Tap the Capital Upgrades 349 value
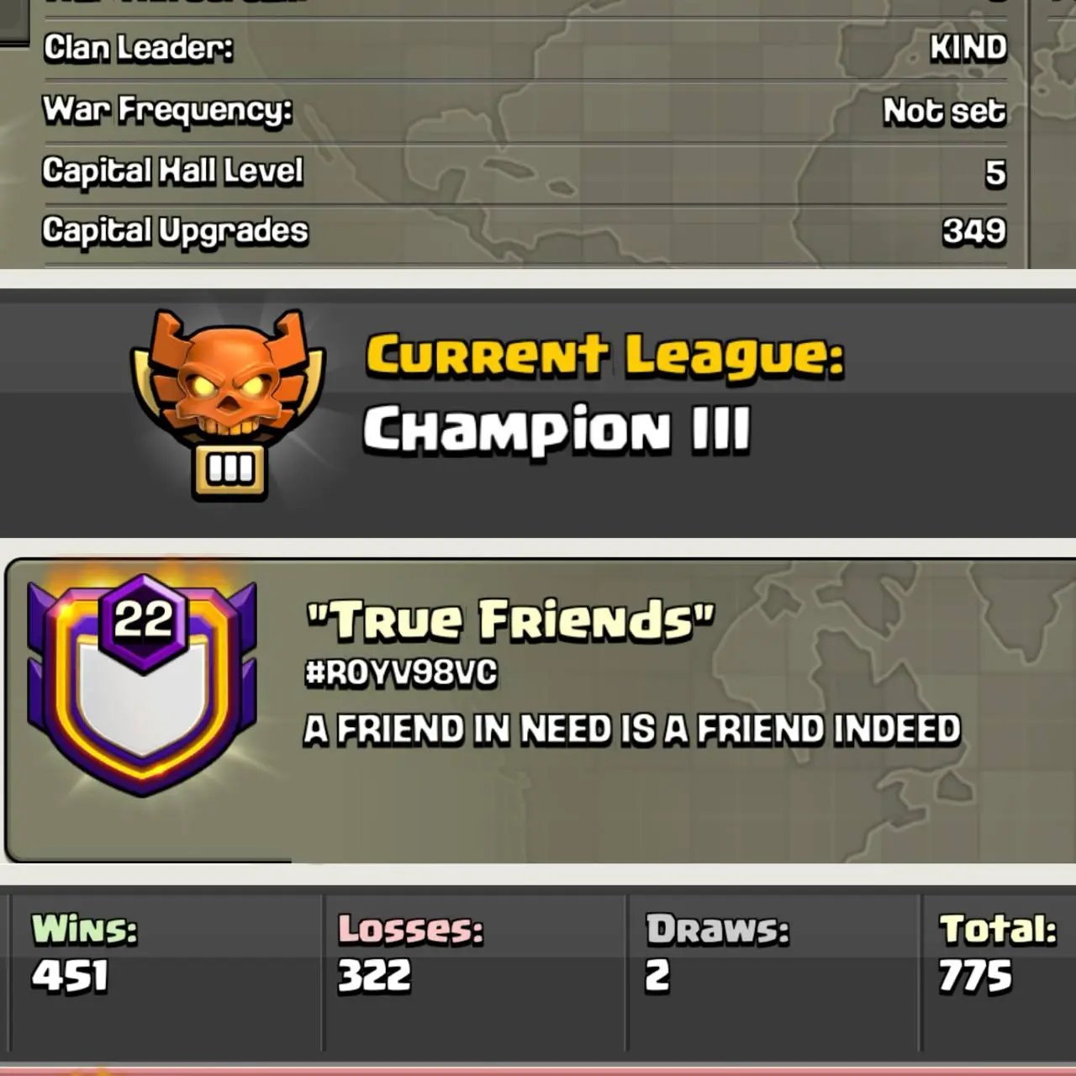1076x1076 pixels. point(974,231)
